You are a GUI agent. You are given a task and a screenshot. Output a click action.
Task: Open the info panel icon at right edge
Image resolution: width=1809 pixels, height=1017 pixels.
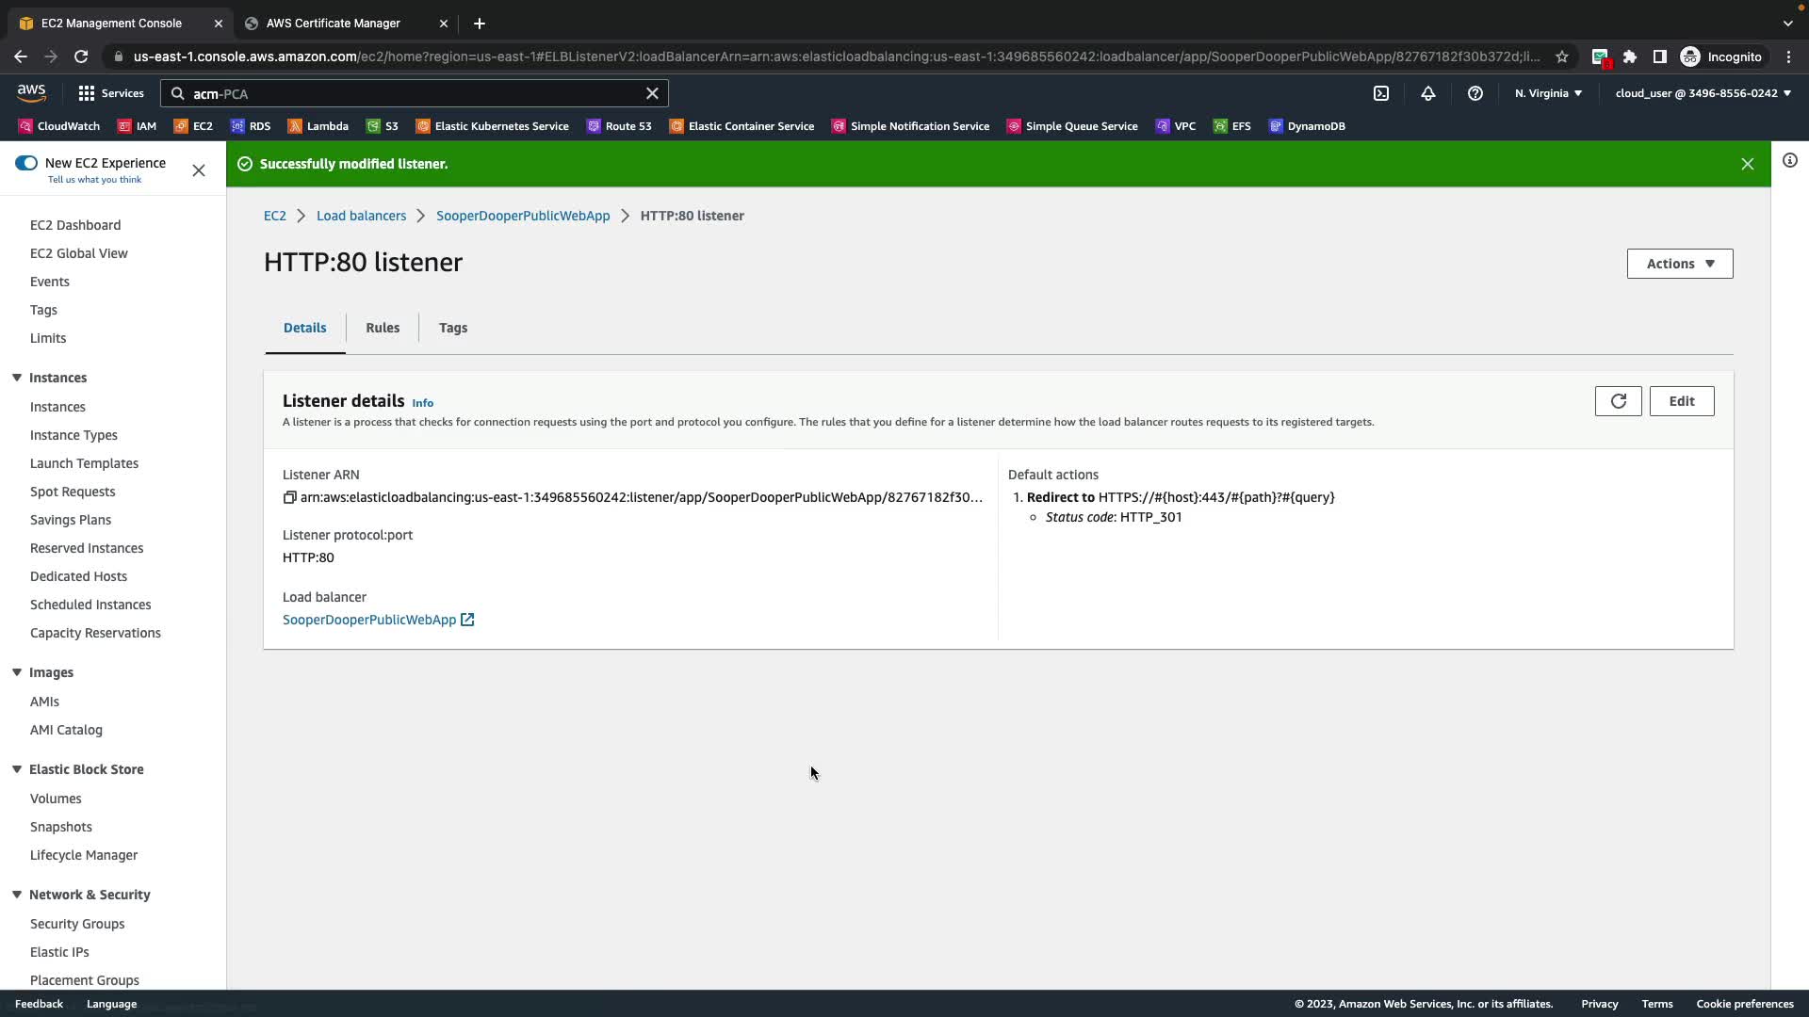click(1789, 161)
